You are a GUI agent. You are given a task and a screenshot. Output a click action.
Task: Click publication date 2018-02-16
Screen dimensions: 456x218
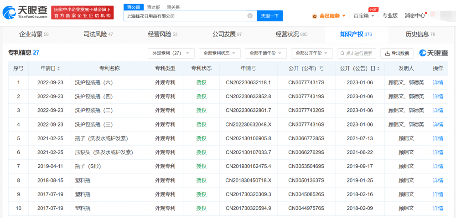pyautogui.click(x=360, y=194)
